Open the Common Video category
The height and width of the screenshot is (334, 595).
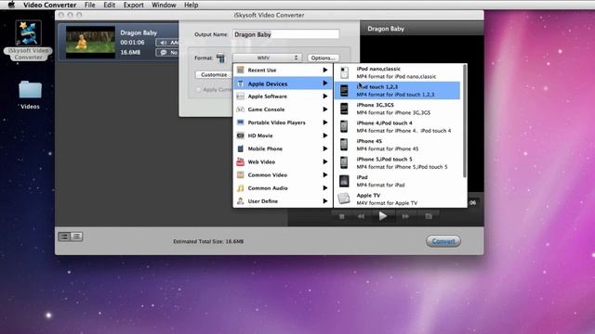(x=283, y=175)
